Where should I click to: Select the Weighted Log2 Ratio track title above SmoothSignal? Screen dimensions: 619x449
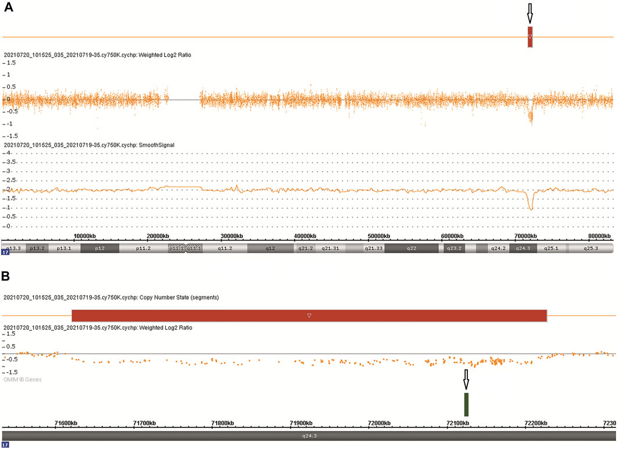pos(98,55)
